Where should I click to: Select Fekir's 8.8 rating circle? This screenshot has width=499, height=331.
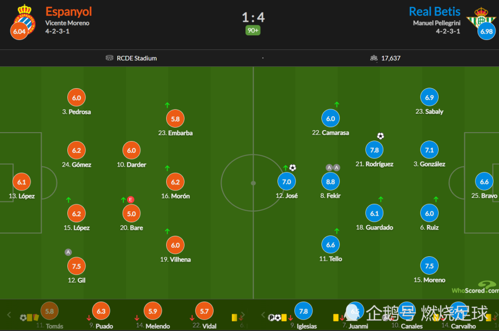[330, 181]
